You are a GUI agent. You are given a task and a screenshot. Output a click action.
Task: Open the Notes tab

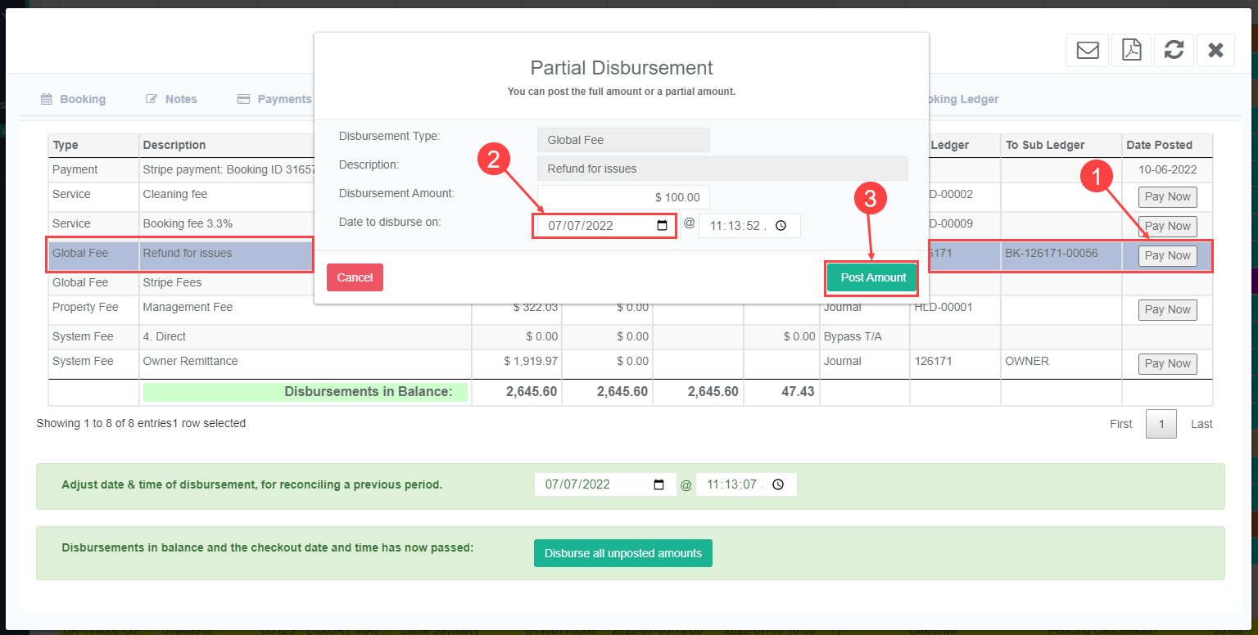(x=172, y=99)
